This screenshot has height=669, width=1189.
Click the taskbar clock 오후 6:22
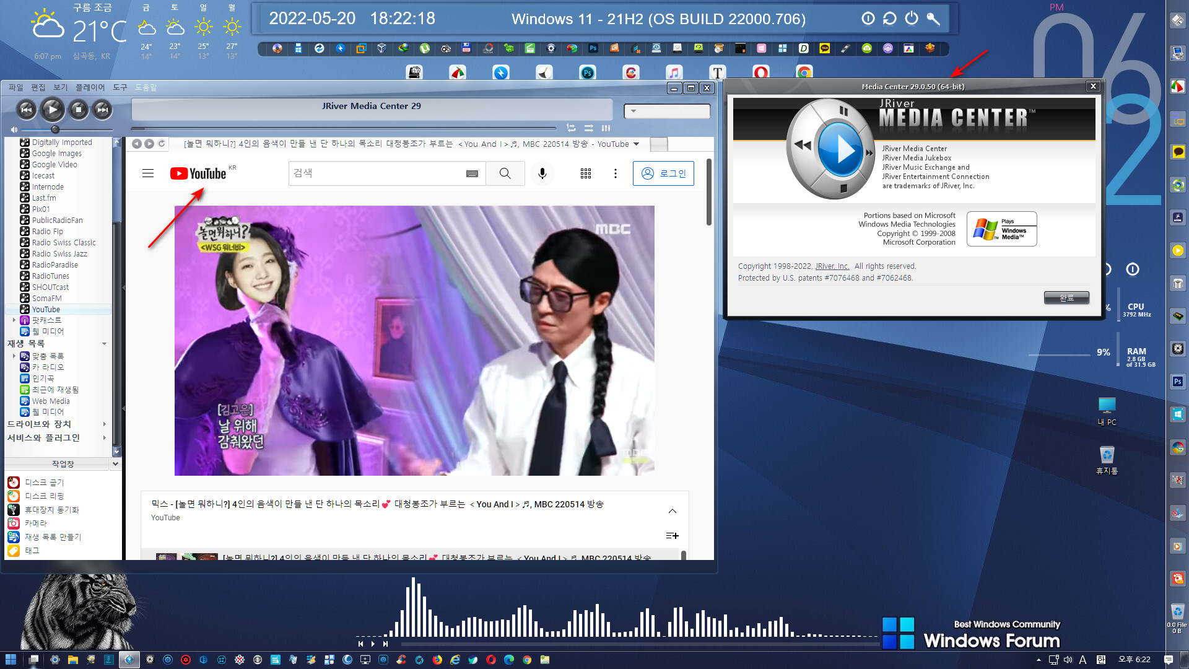click(x=1135, y=660)
